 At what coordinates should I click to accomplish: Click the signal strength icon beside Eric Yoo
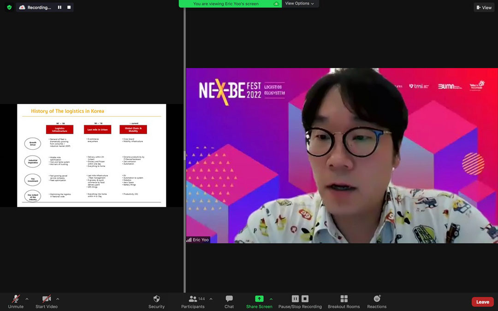[x=189, y=240]
